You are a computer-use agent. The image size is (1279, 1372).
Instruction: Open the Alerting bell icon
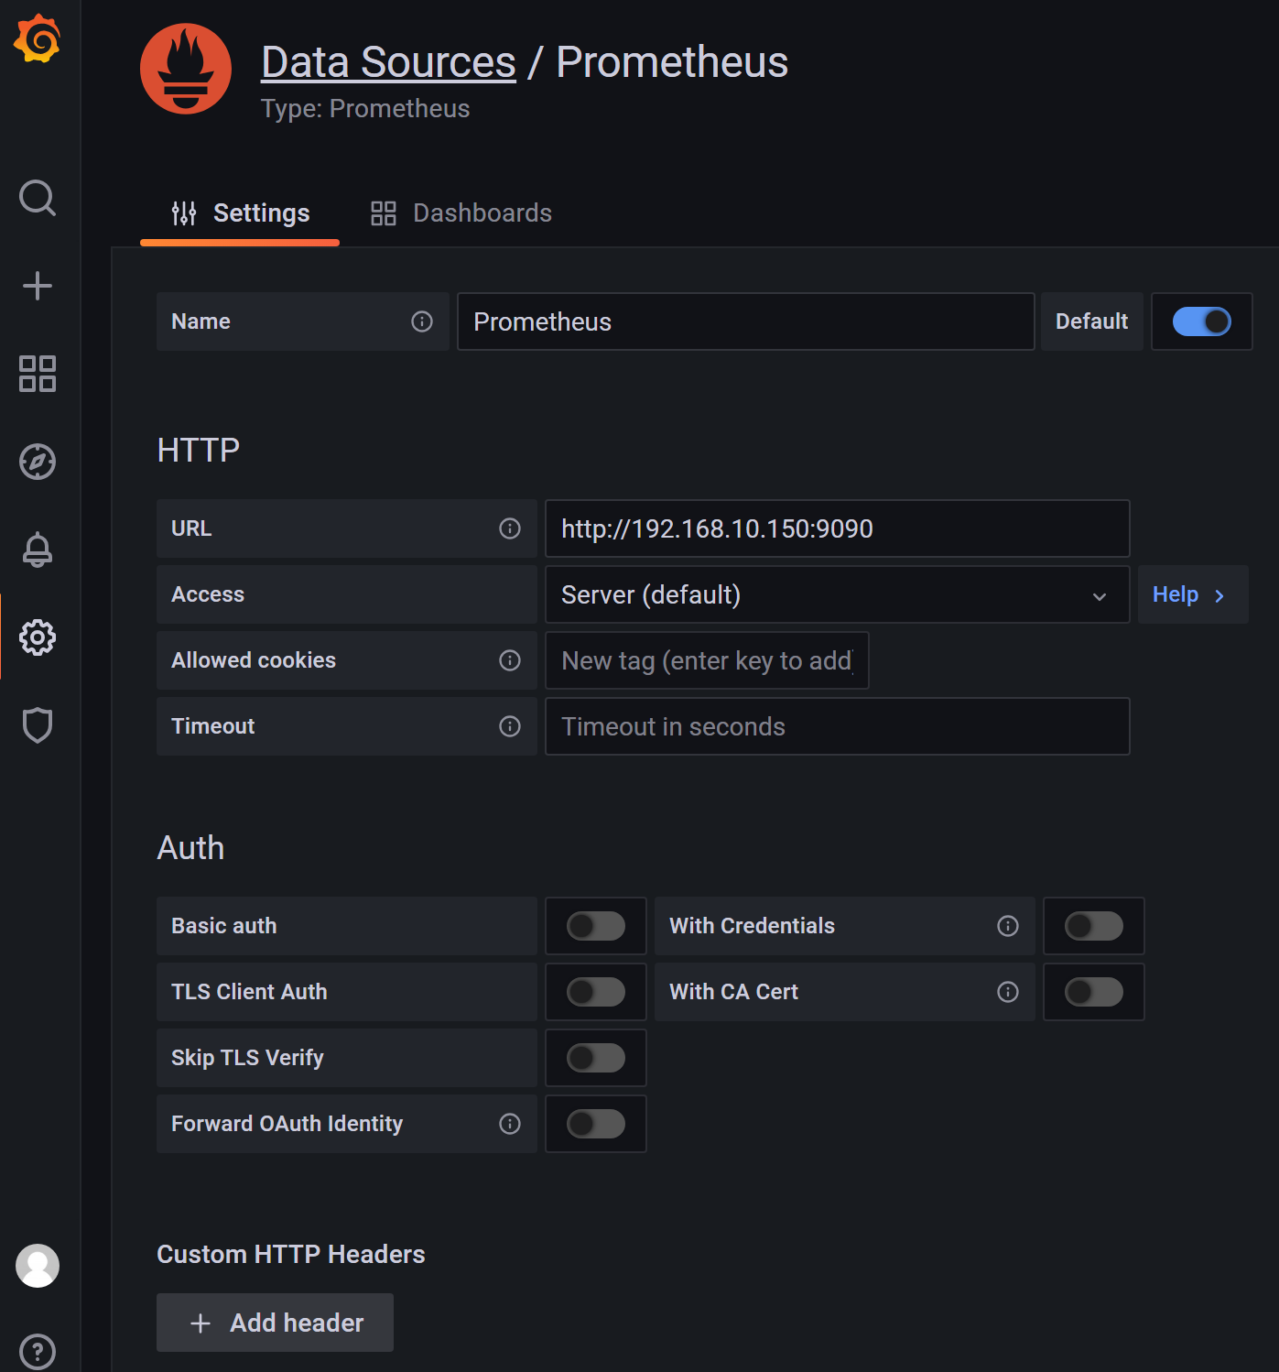point(38,550)
